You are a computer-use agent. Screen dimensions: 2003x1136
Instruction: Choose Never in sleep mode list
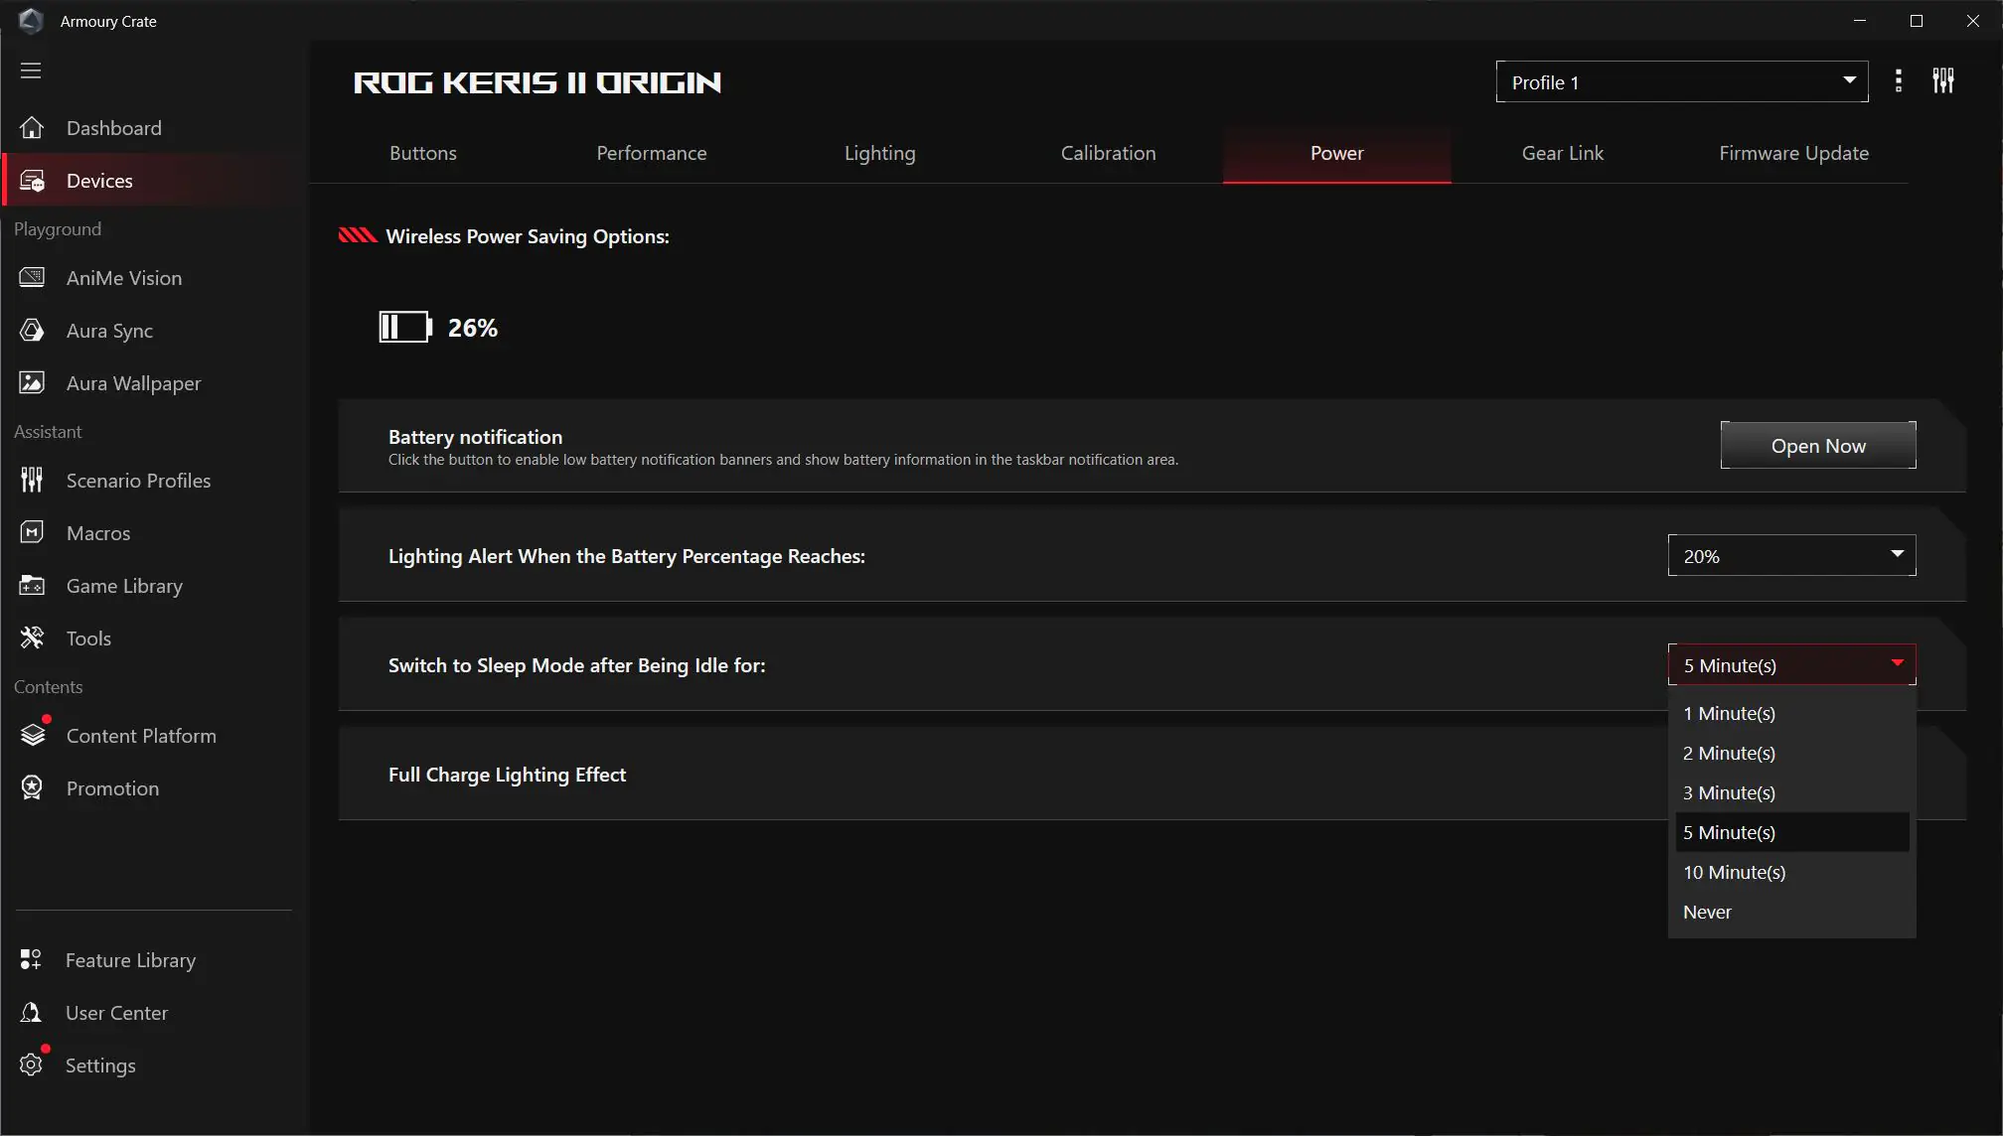[1707, 913]
